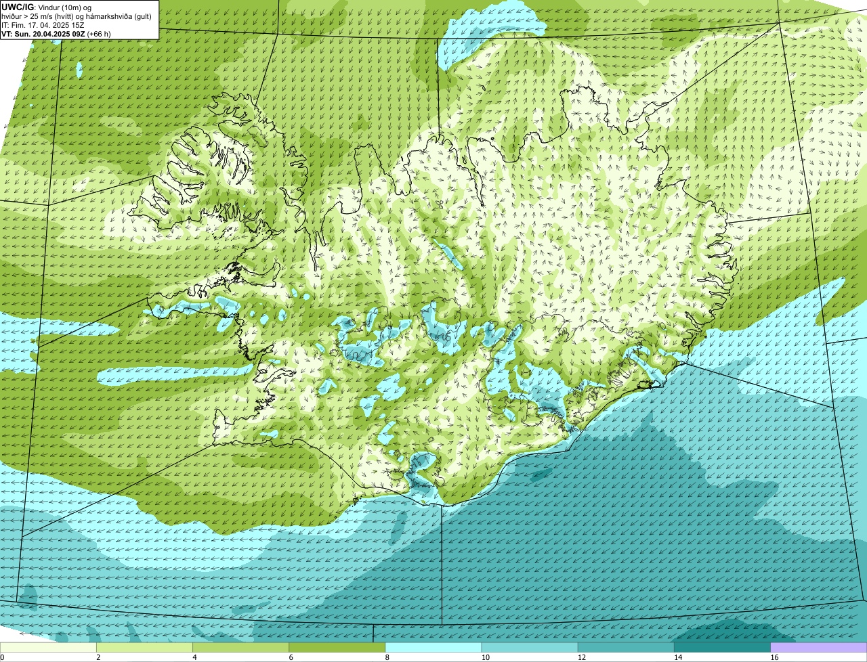This screenshot has width=867, height=662.
Task: Click the "10" tick label on wind scale
Action: (485, 657)
